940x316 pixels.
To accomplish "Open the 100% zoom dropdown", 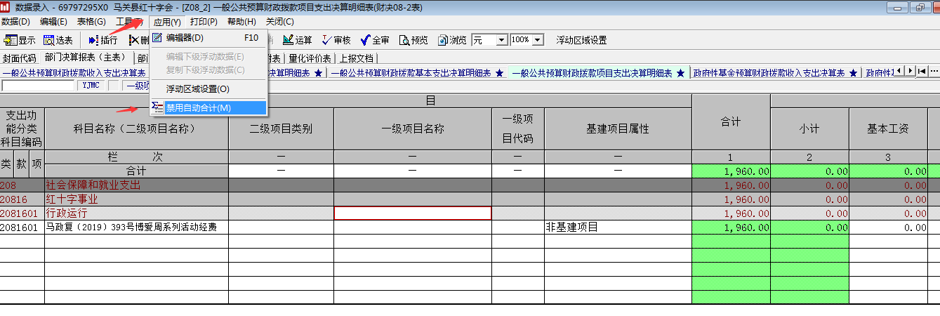I will pos(538,40).
